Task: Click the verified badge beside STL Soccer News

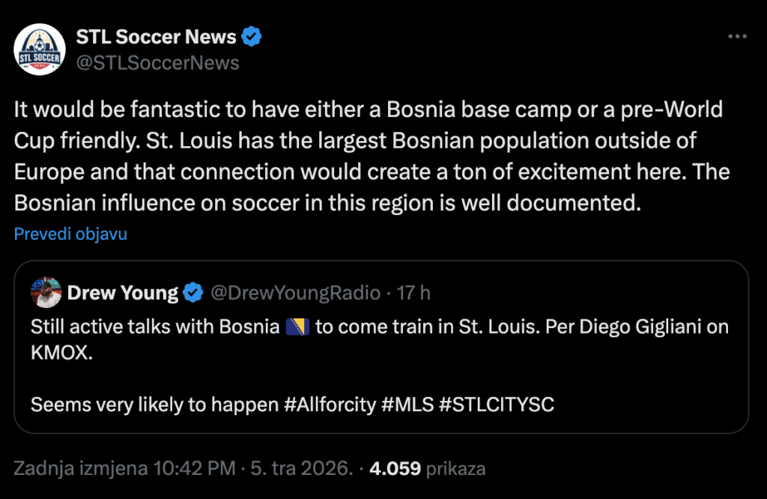Action: [252, 37]
